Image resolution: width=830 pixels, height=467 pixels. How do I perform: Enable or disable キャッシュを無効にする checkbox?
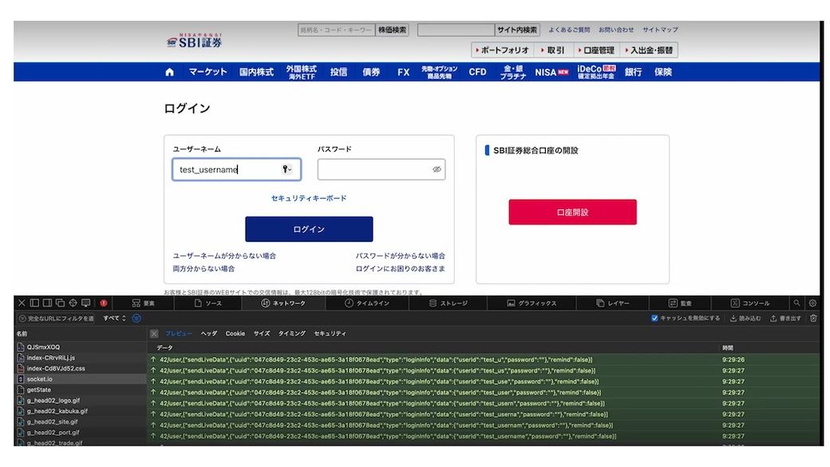point(654,319)
